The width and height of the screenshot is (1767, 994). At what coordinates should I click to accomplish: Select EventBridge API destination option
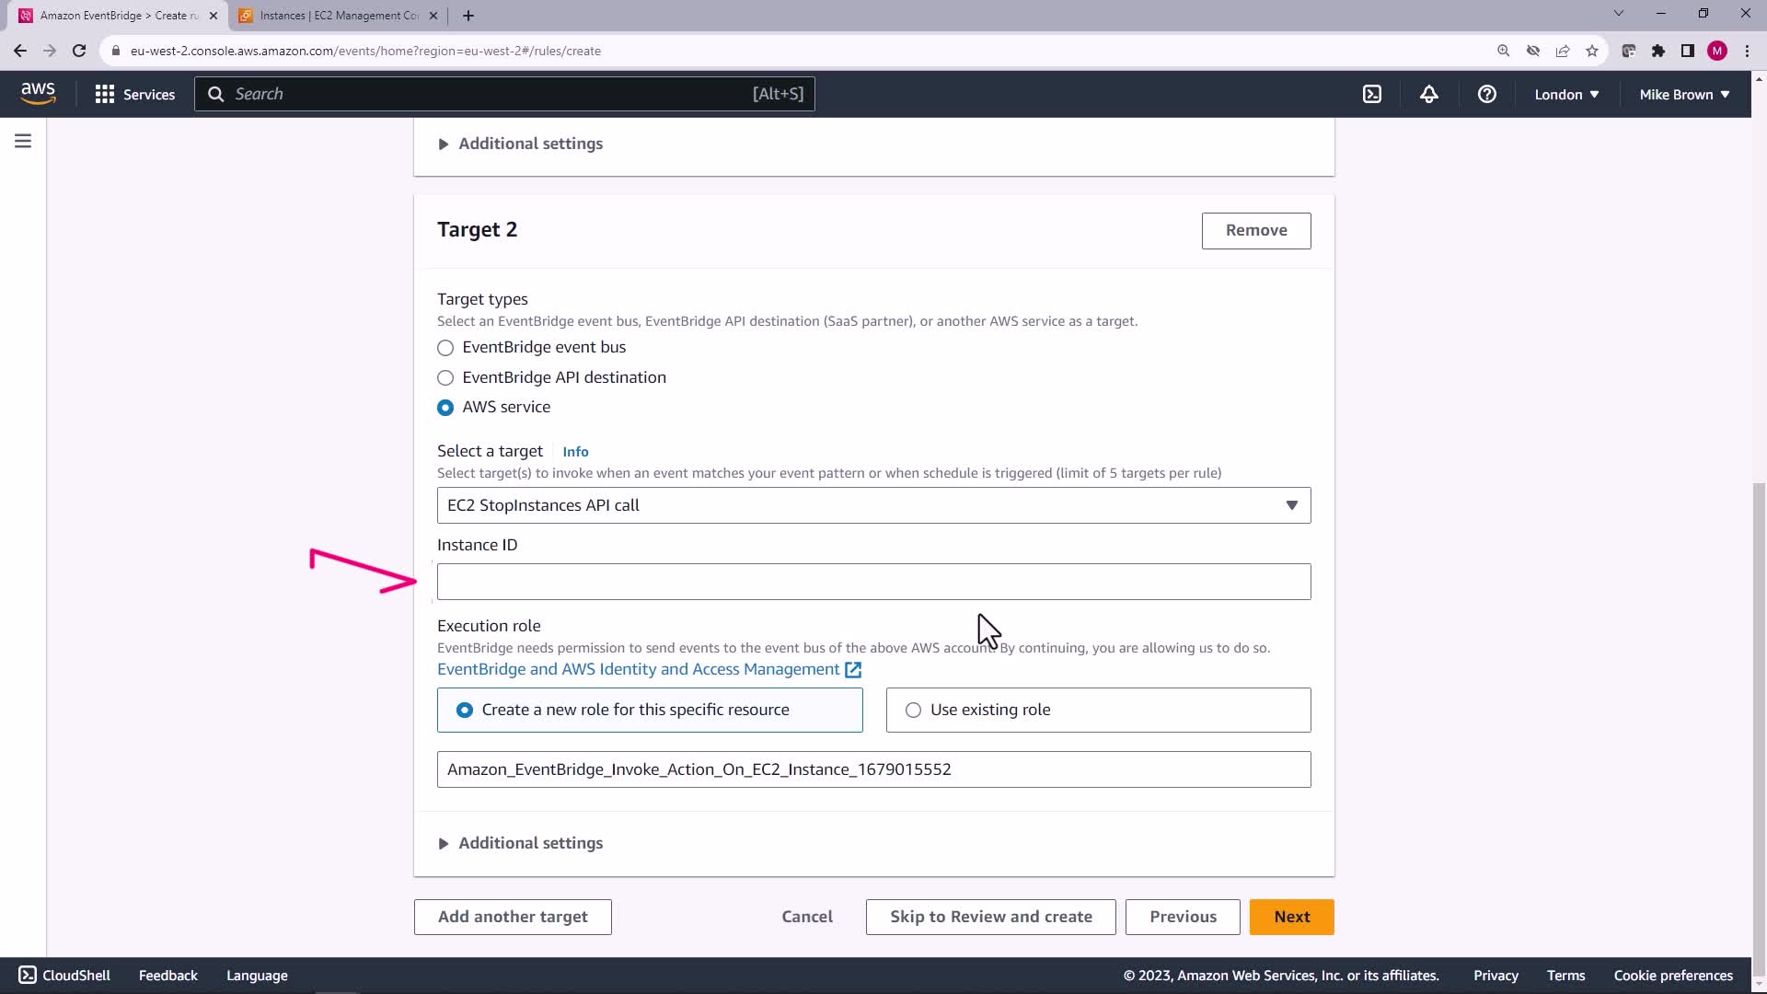pos(445,378)
